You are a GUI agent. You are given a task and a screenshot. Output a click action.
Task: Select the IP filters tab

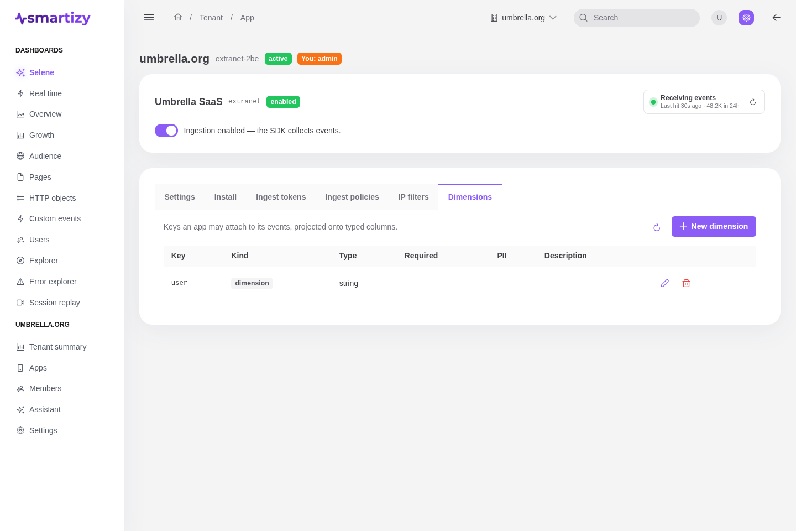[x=413, y=197]
